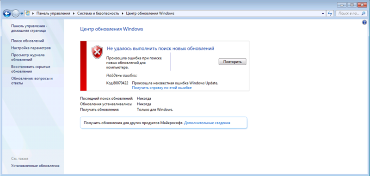Click the 'Повторить' retry button
The height and width of the screenshot is (176, 370).
pos(233,62)
